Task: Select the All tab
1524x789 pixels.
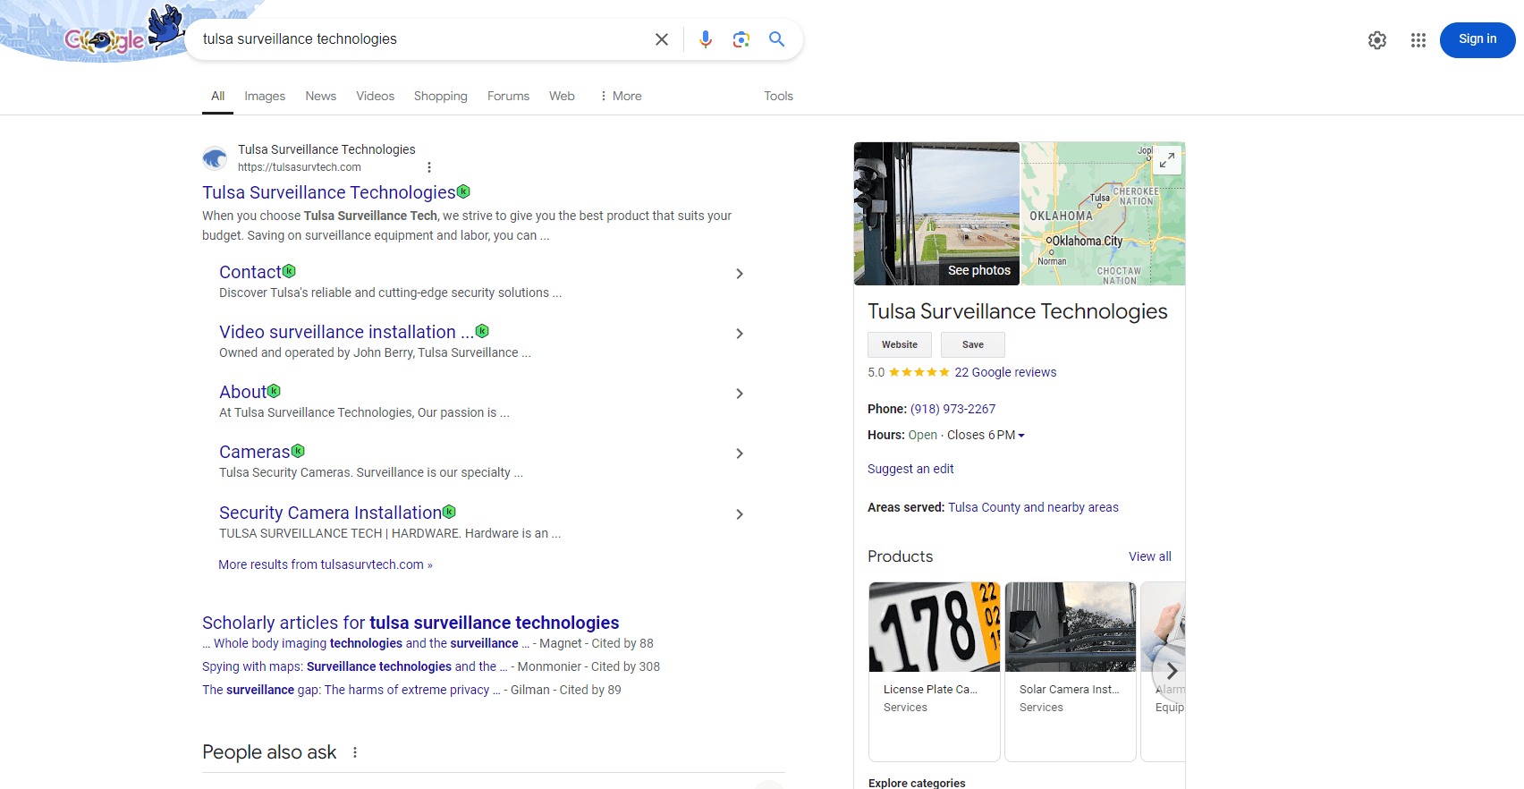Action: pos(217,96)
